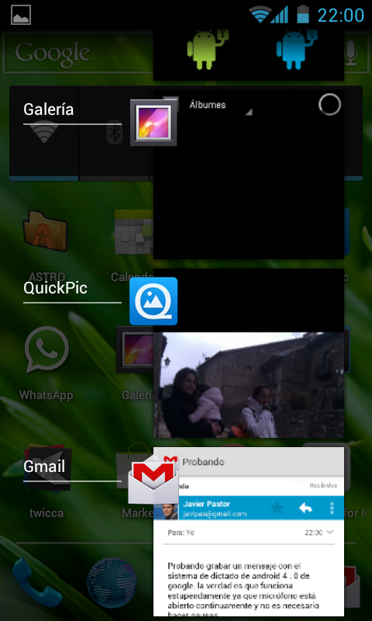The image size is (372, 621).
Task: Open the QuickPic app icon in recents
Action: click(153, 301)
